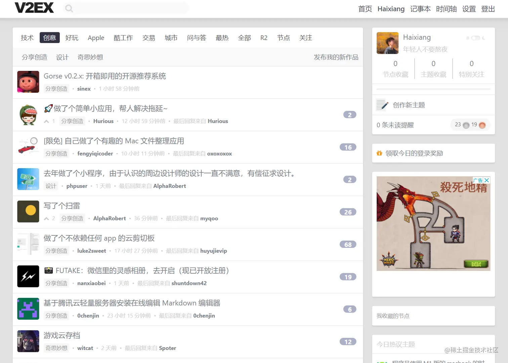This screenshot has width=508, height=363.
Task: Click the bronze coin balance icon
Action: click(482, 125)
